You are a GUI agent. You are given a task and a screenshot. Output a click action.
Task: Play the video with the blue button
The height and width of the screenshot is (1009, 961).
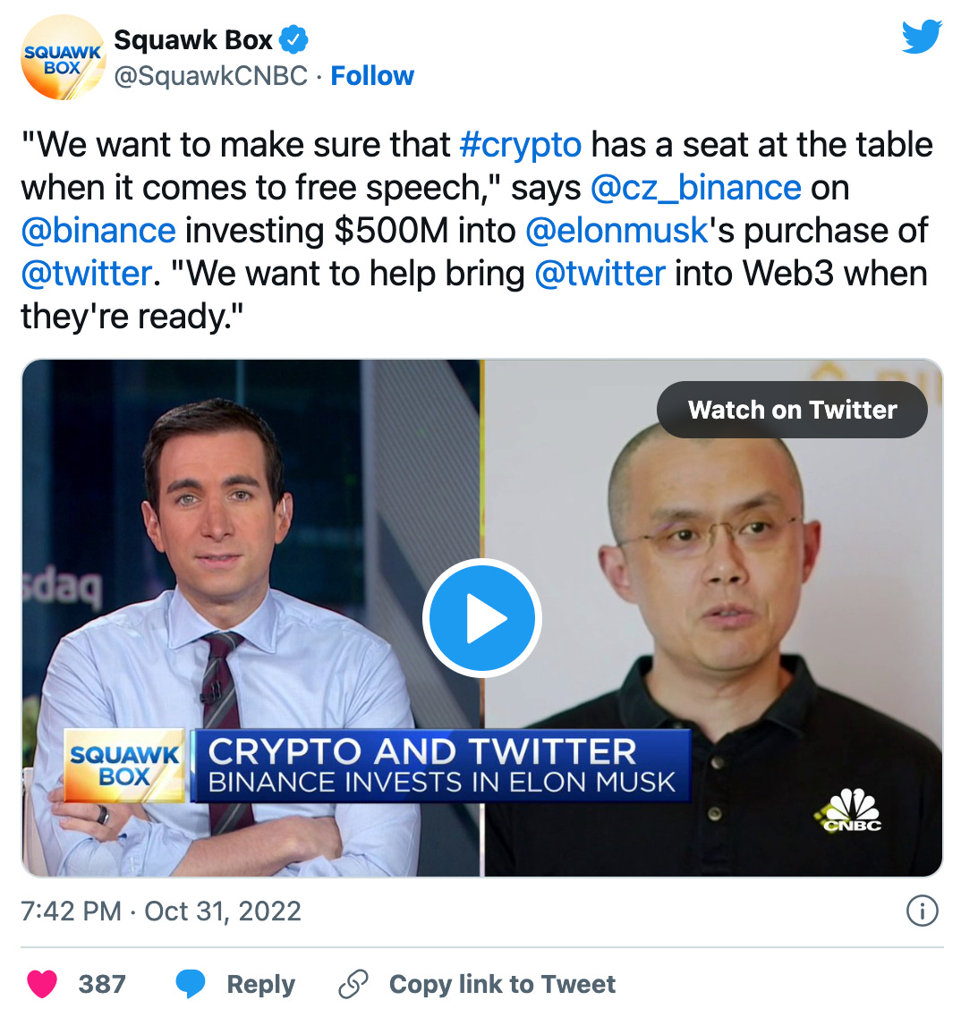pos(481,618)
